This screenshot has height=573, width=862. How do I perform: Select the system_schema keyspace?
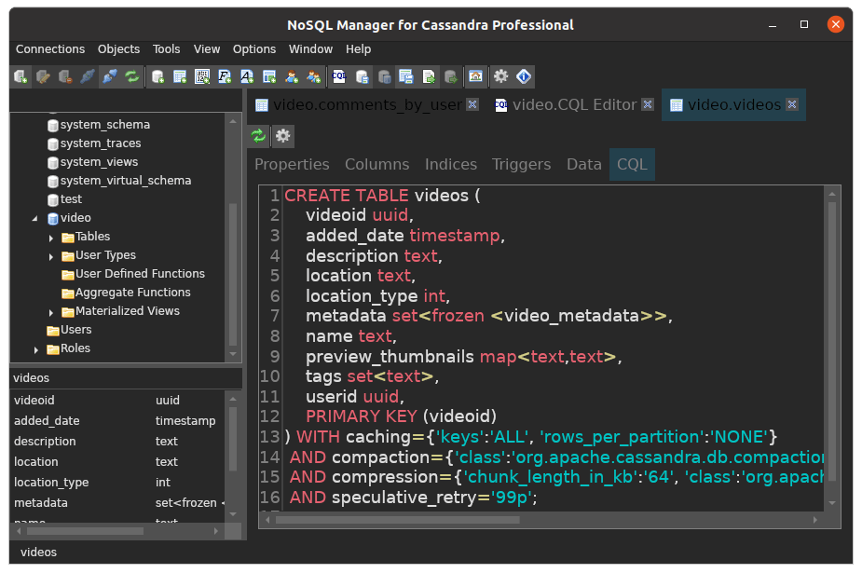click(x=104, y=125)
